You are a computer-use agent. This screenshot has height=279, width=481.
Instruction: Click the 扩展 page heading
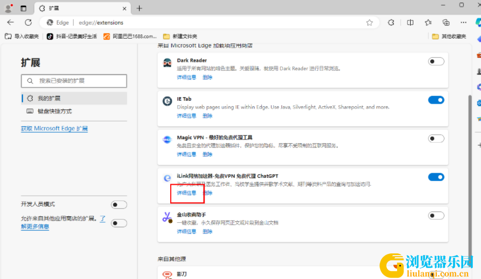[x=31, y=63]
